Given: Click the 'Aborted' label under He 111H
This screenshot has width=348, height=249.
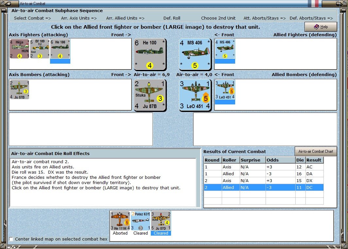Looking at the screenshot, I should tap(120, 233).
